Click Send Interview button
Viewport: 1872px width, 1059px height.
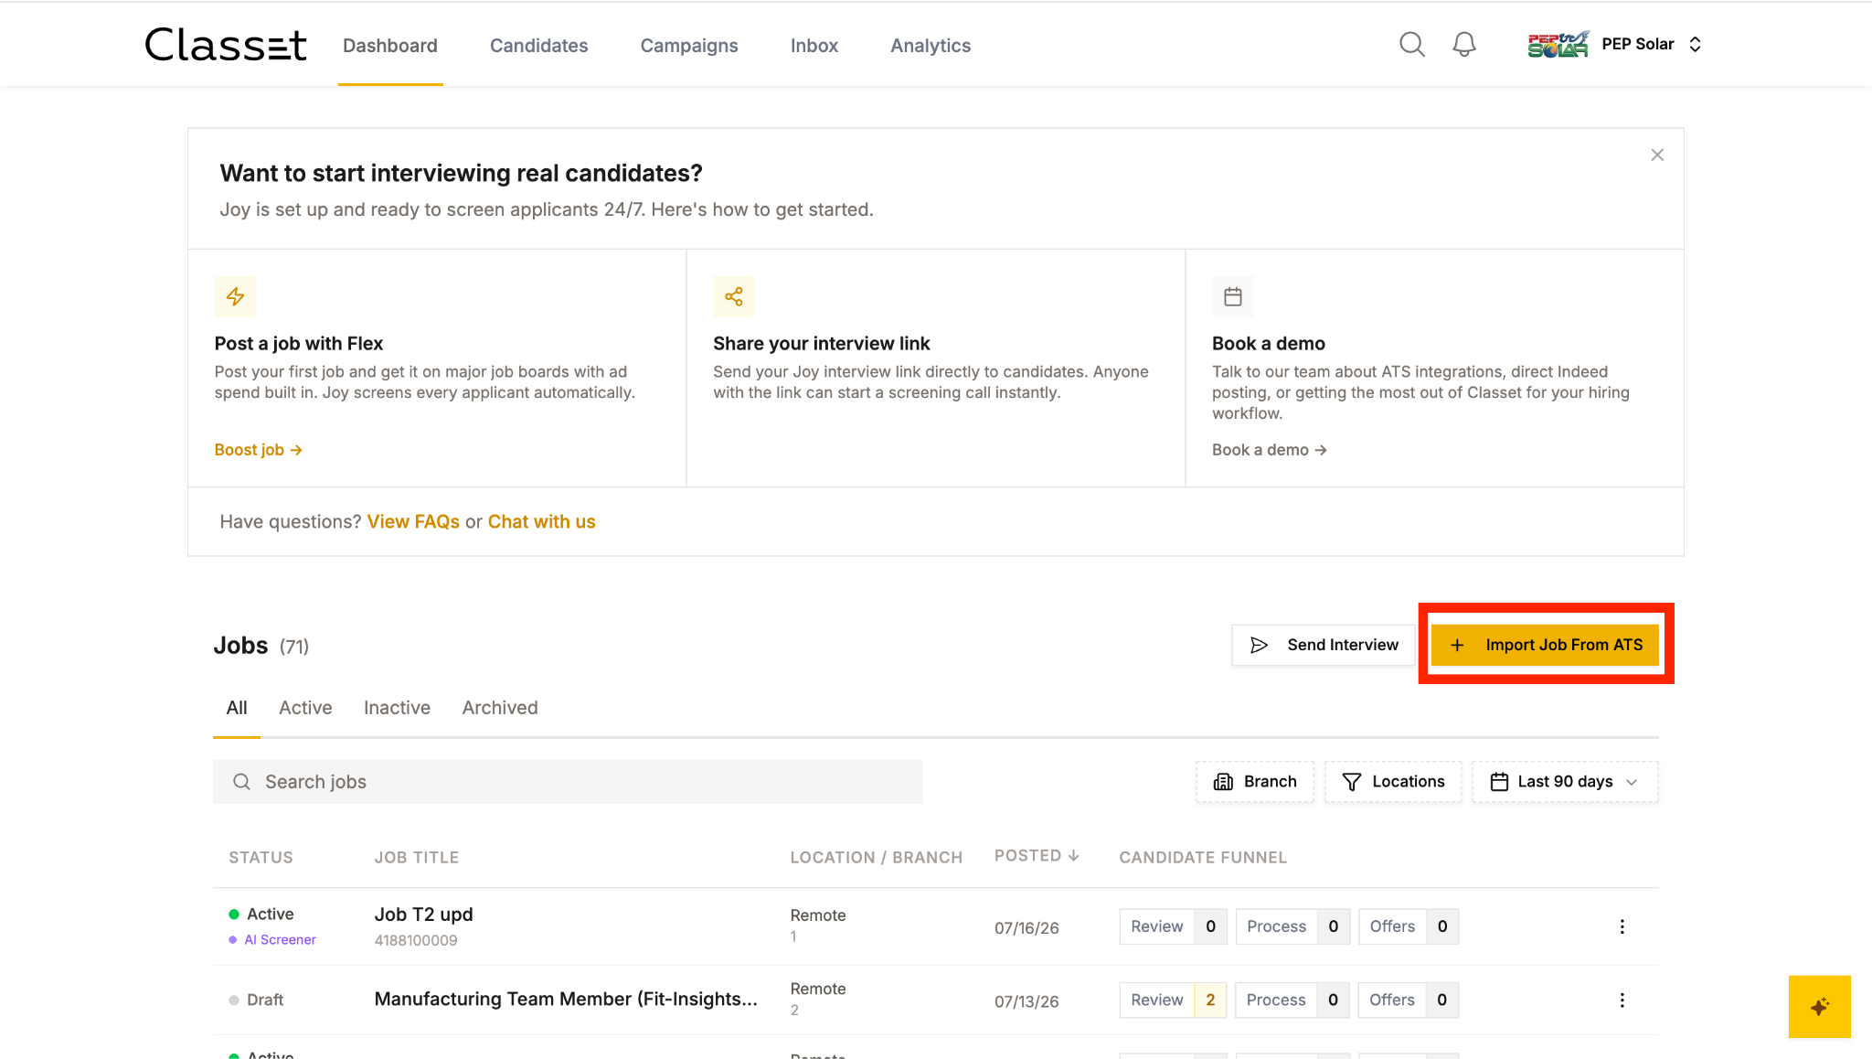[x=1324, y=645]
